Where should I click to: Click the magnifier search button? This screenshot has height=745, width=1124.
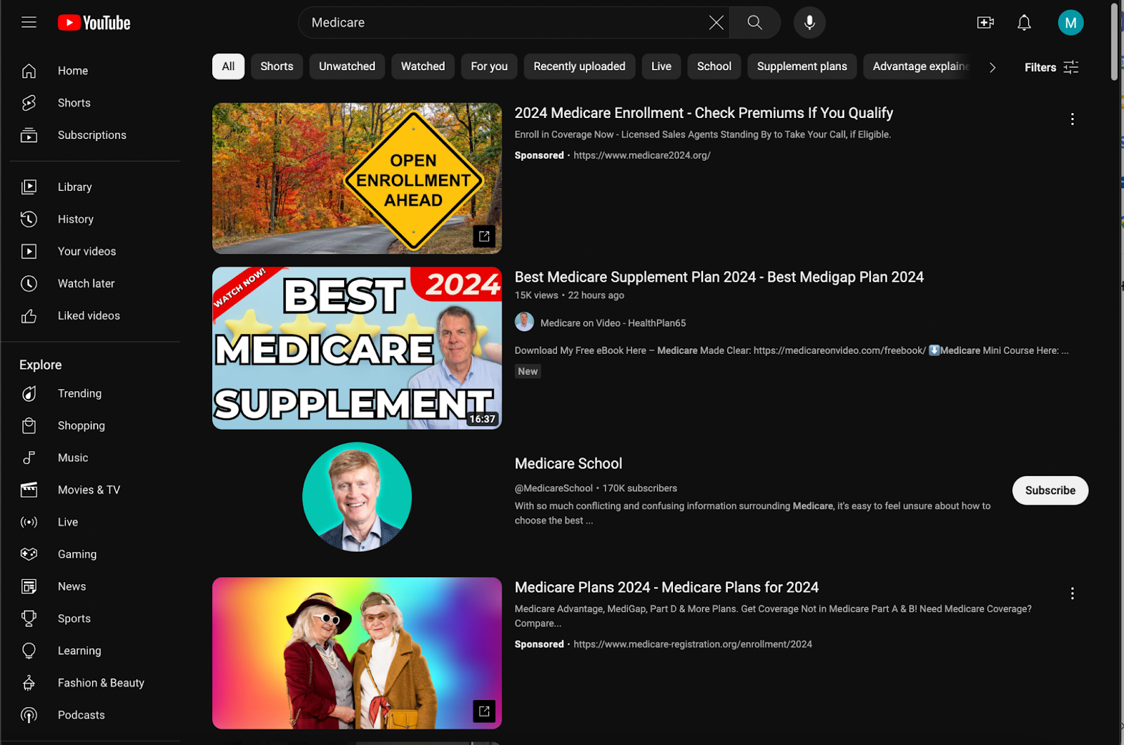point(754,22)
